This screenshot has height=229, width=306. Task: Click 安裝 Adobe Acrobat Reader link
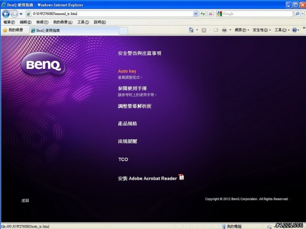tap(147, 178)
